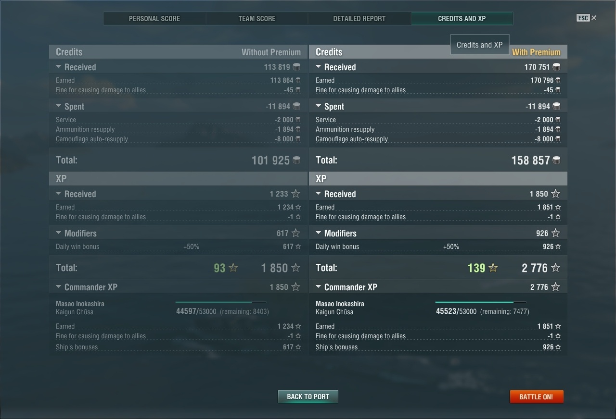The height and width of the screenshot is (419, 616).
Task: Click Masao Inokashira's premium commander XP progress bar
Action: coord(480,302)
